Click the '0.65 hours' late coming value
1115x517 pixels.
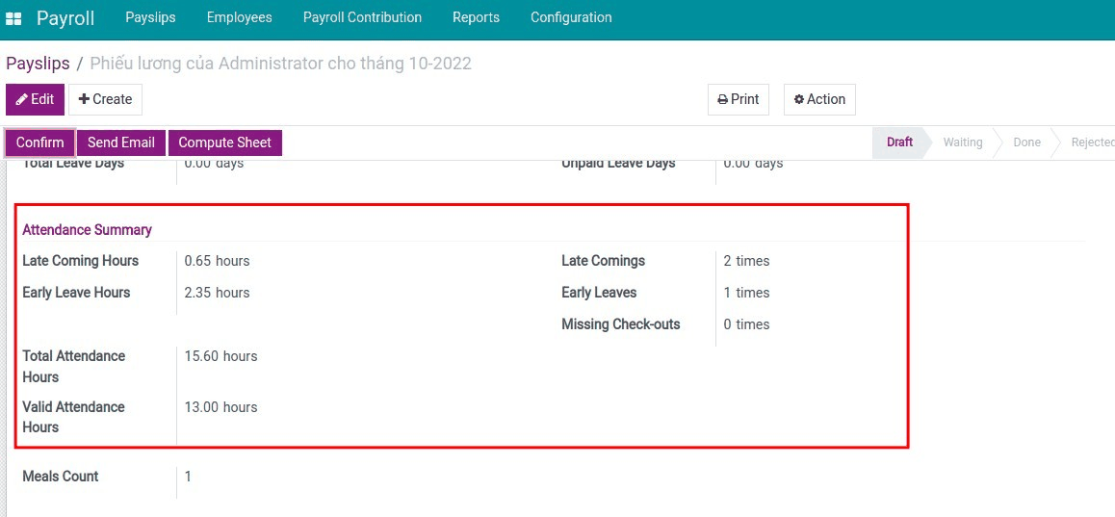pyautogui.click(x=217, y=261)
